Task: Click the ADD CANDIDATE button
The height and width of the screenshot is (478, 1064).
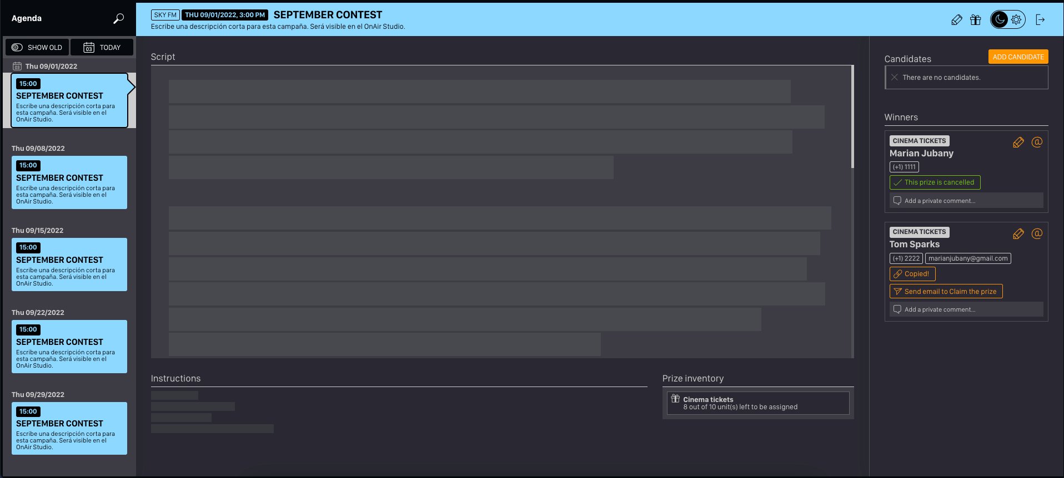Action: (1018, 57)
